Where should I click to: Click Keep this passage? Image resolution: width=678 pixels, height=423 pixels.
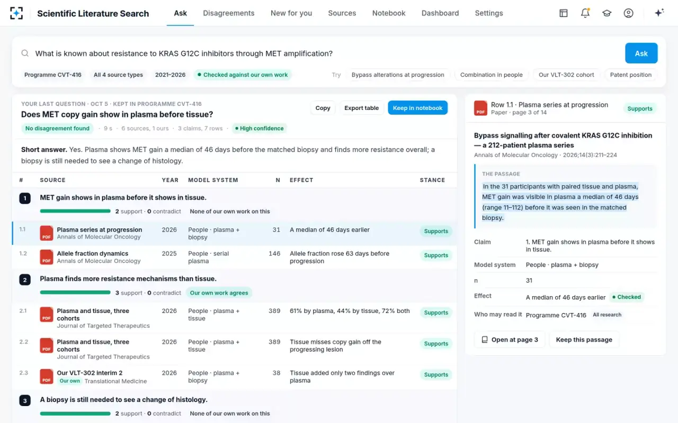click(584, 339)
